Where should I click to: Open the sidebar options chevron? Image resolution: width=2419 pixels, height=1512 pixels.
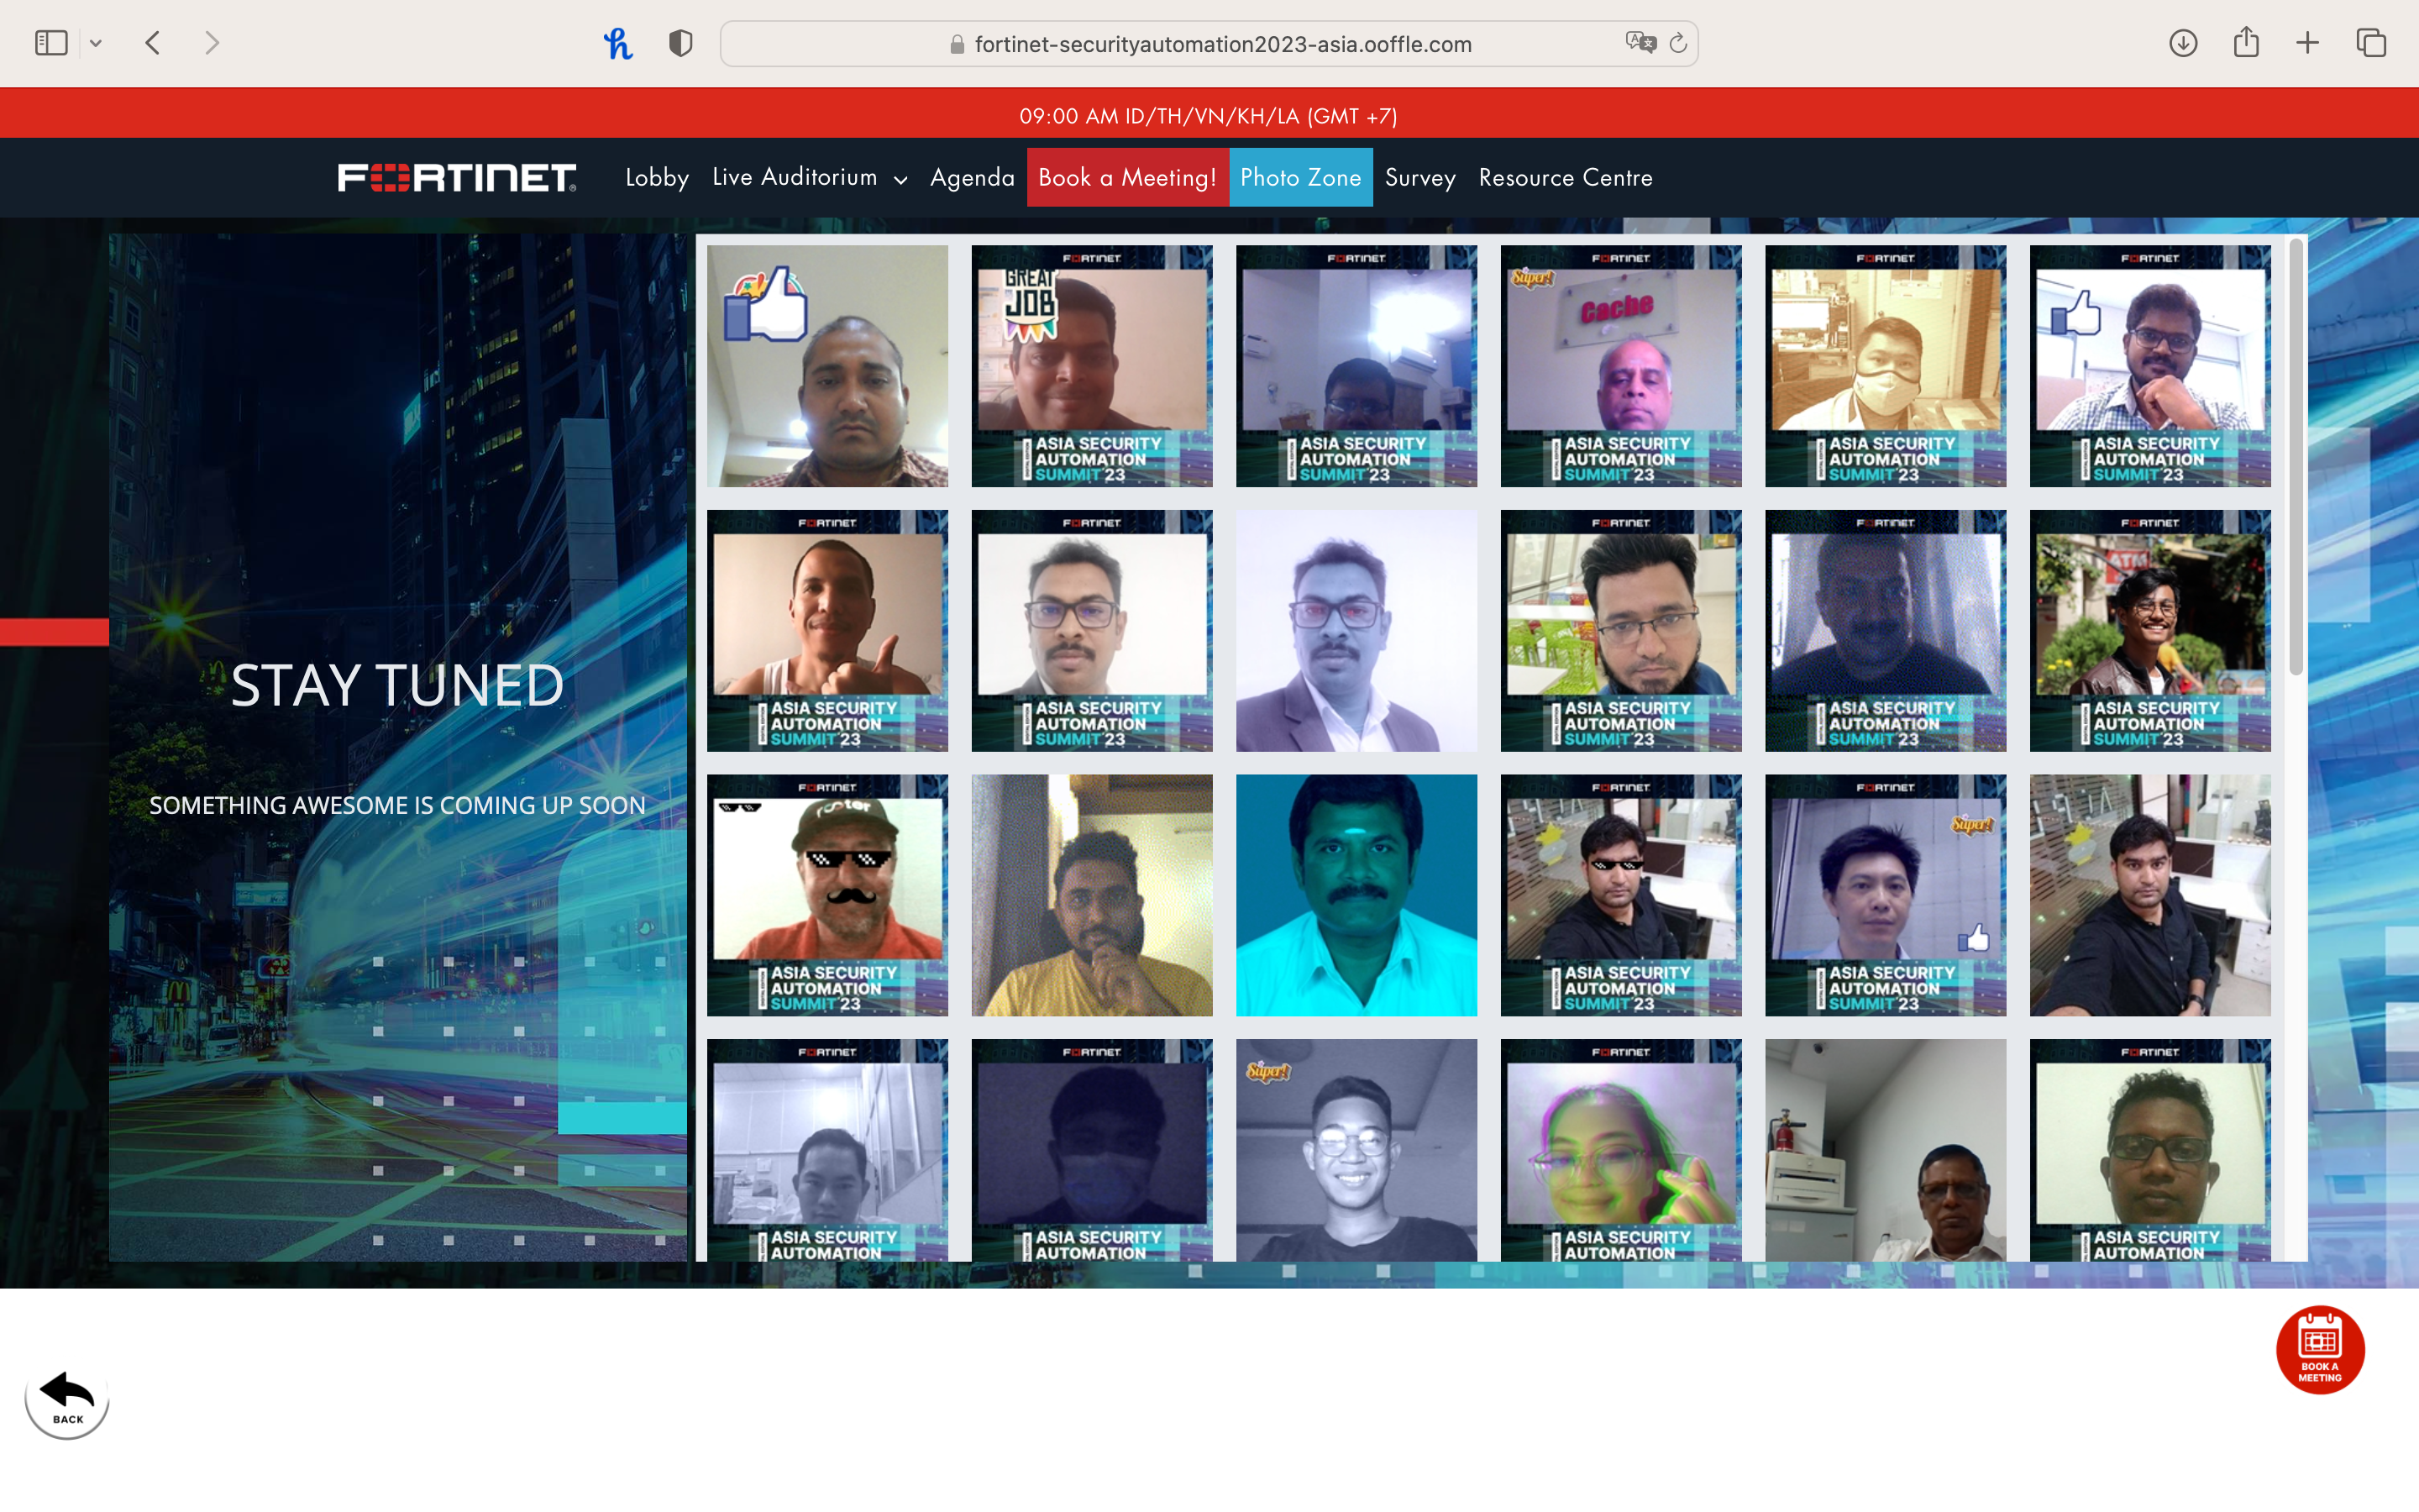tap(96, 43)
